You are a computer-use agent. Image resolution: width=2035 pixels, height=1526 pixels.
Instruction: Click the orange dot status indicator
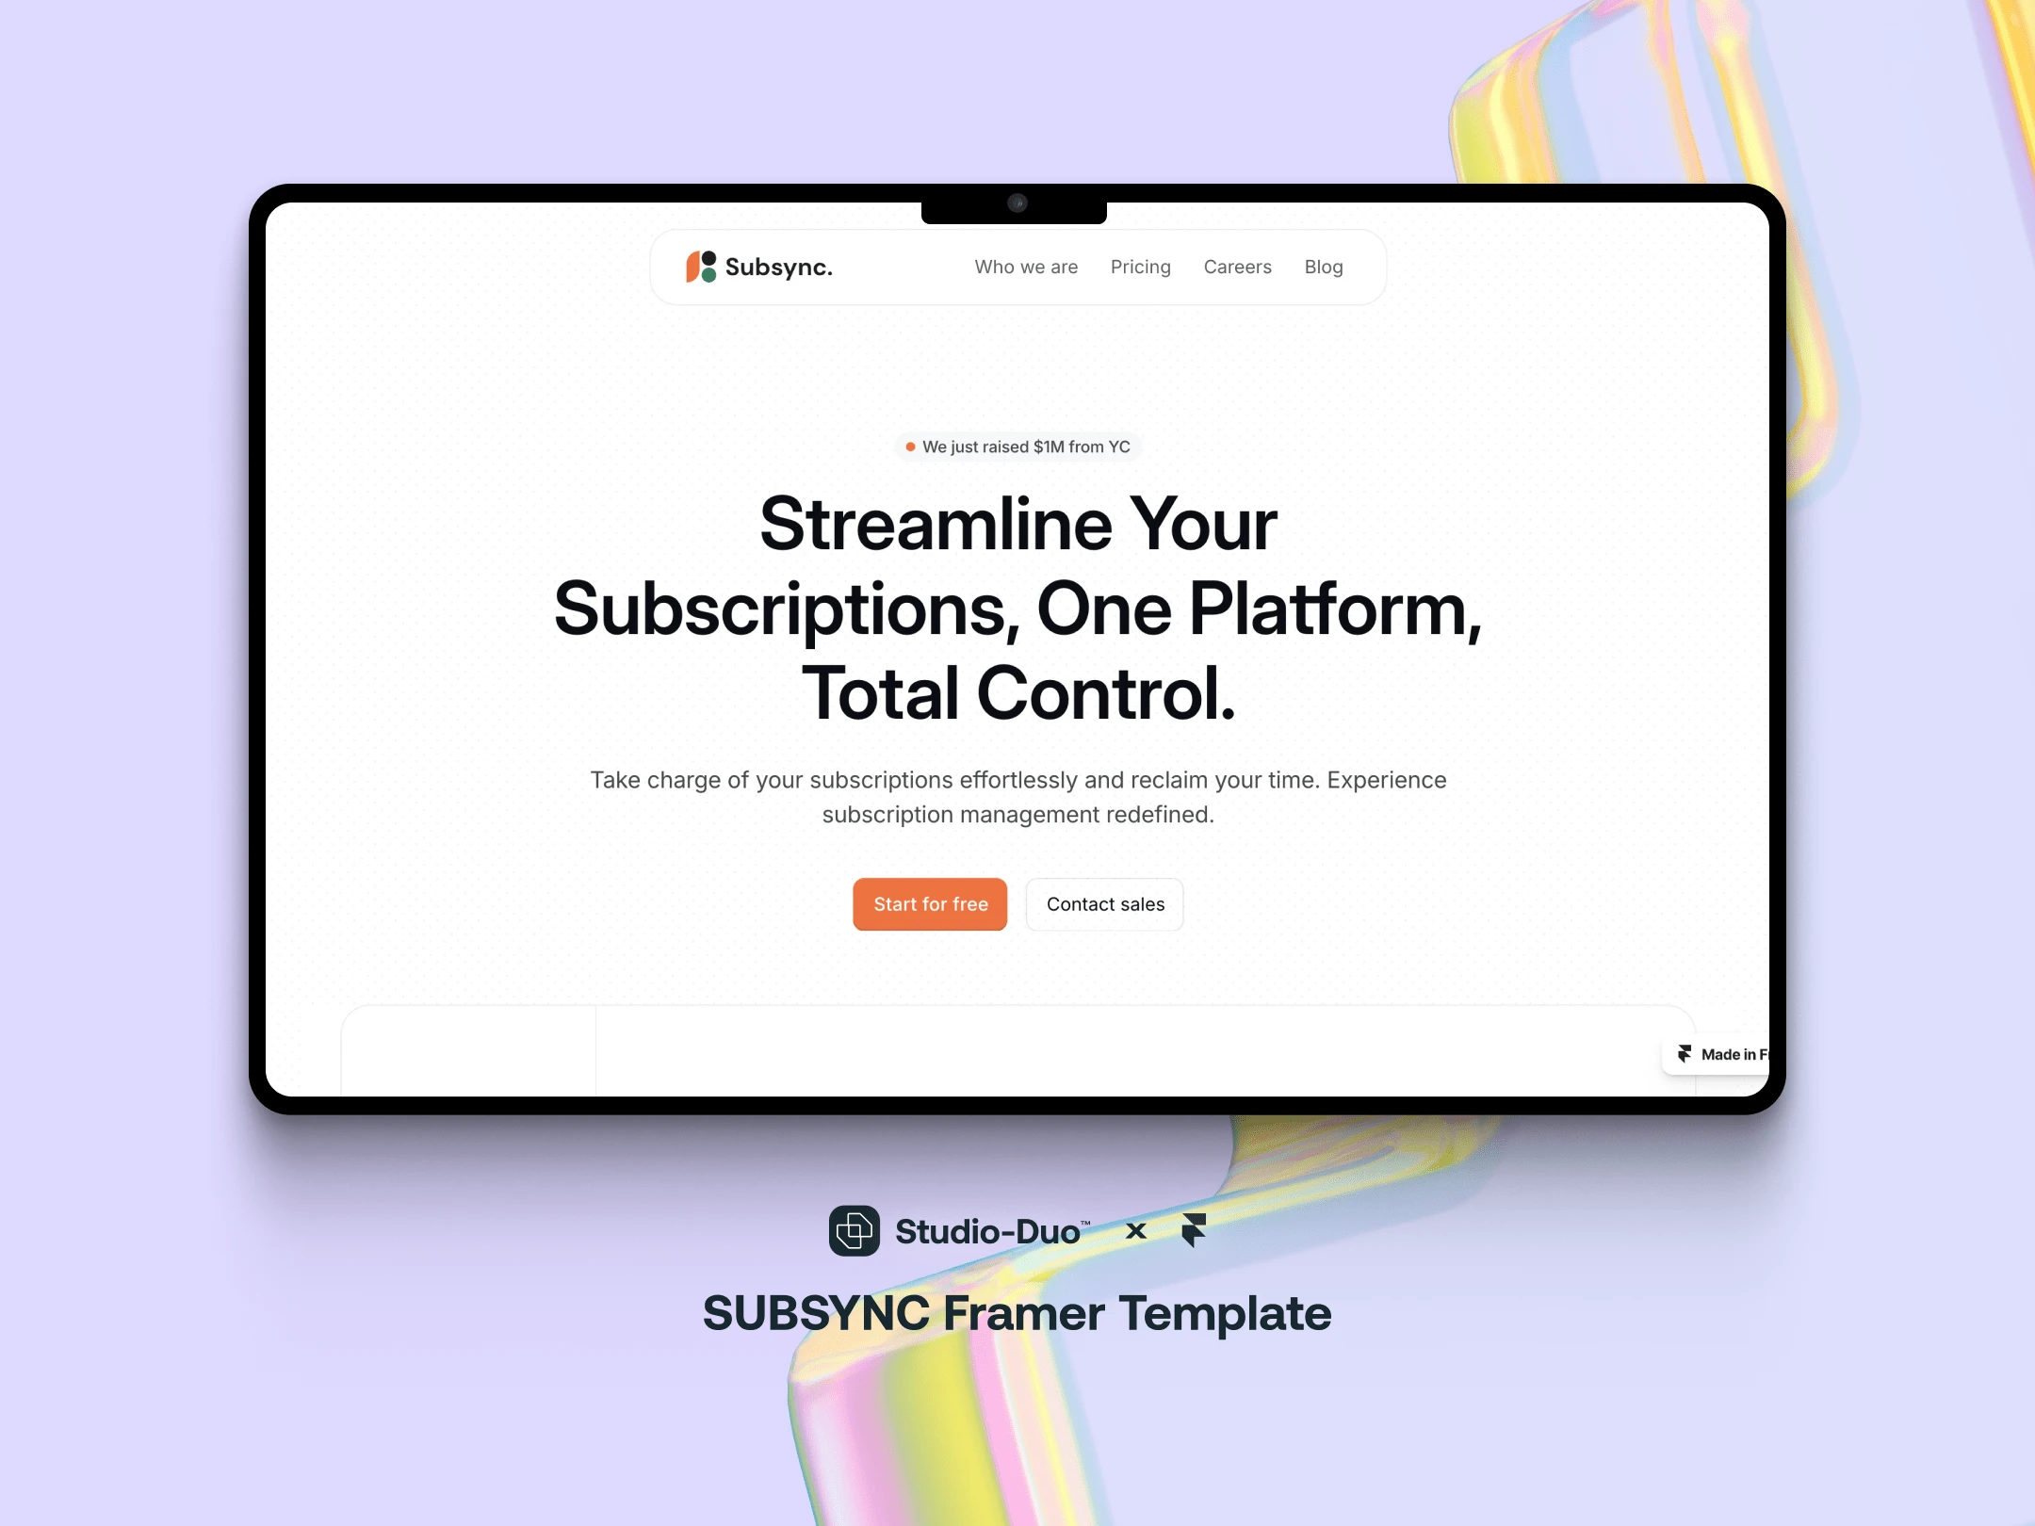(907, 447)
